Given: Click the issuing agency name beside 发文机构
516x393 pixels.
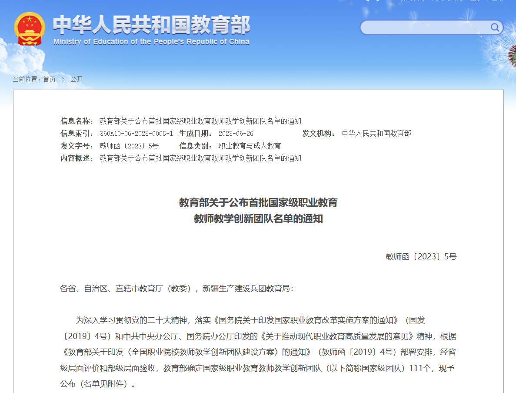Looking at the screenshot, I should (x=376, y=134).
